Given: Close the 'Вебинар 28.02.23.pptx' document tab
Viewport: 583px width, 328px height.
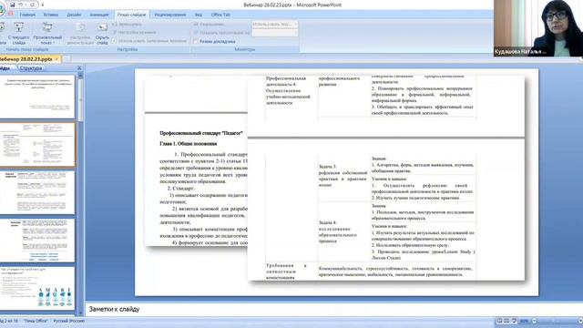Looking at the screenshot, I should tap(56, 59).
